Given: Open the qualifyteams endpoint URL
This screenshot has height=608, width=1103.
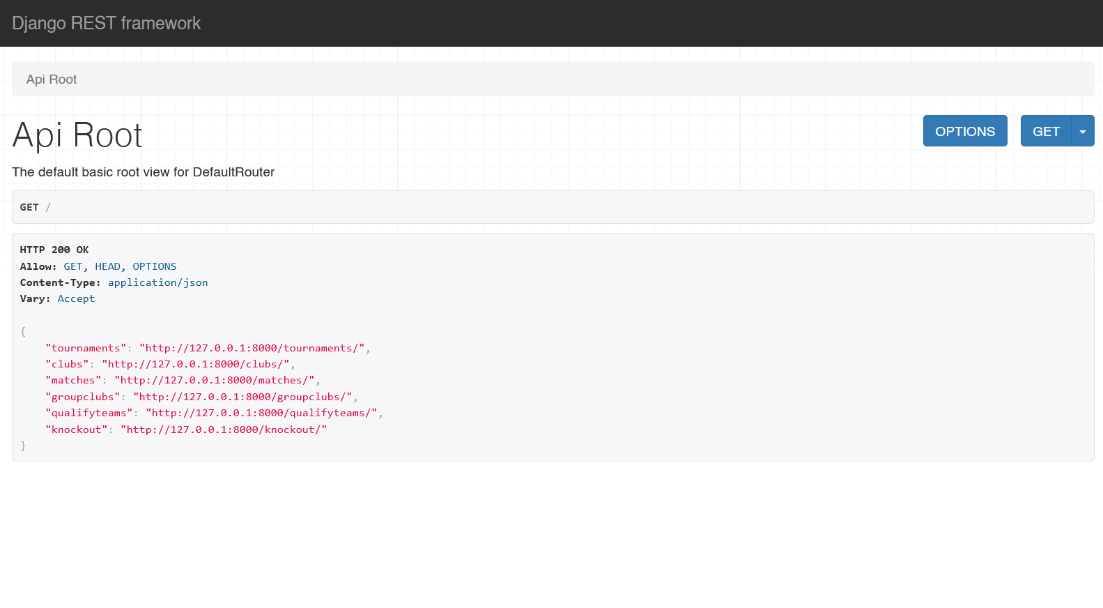Looking at the screenshot, I should point(261,413).
